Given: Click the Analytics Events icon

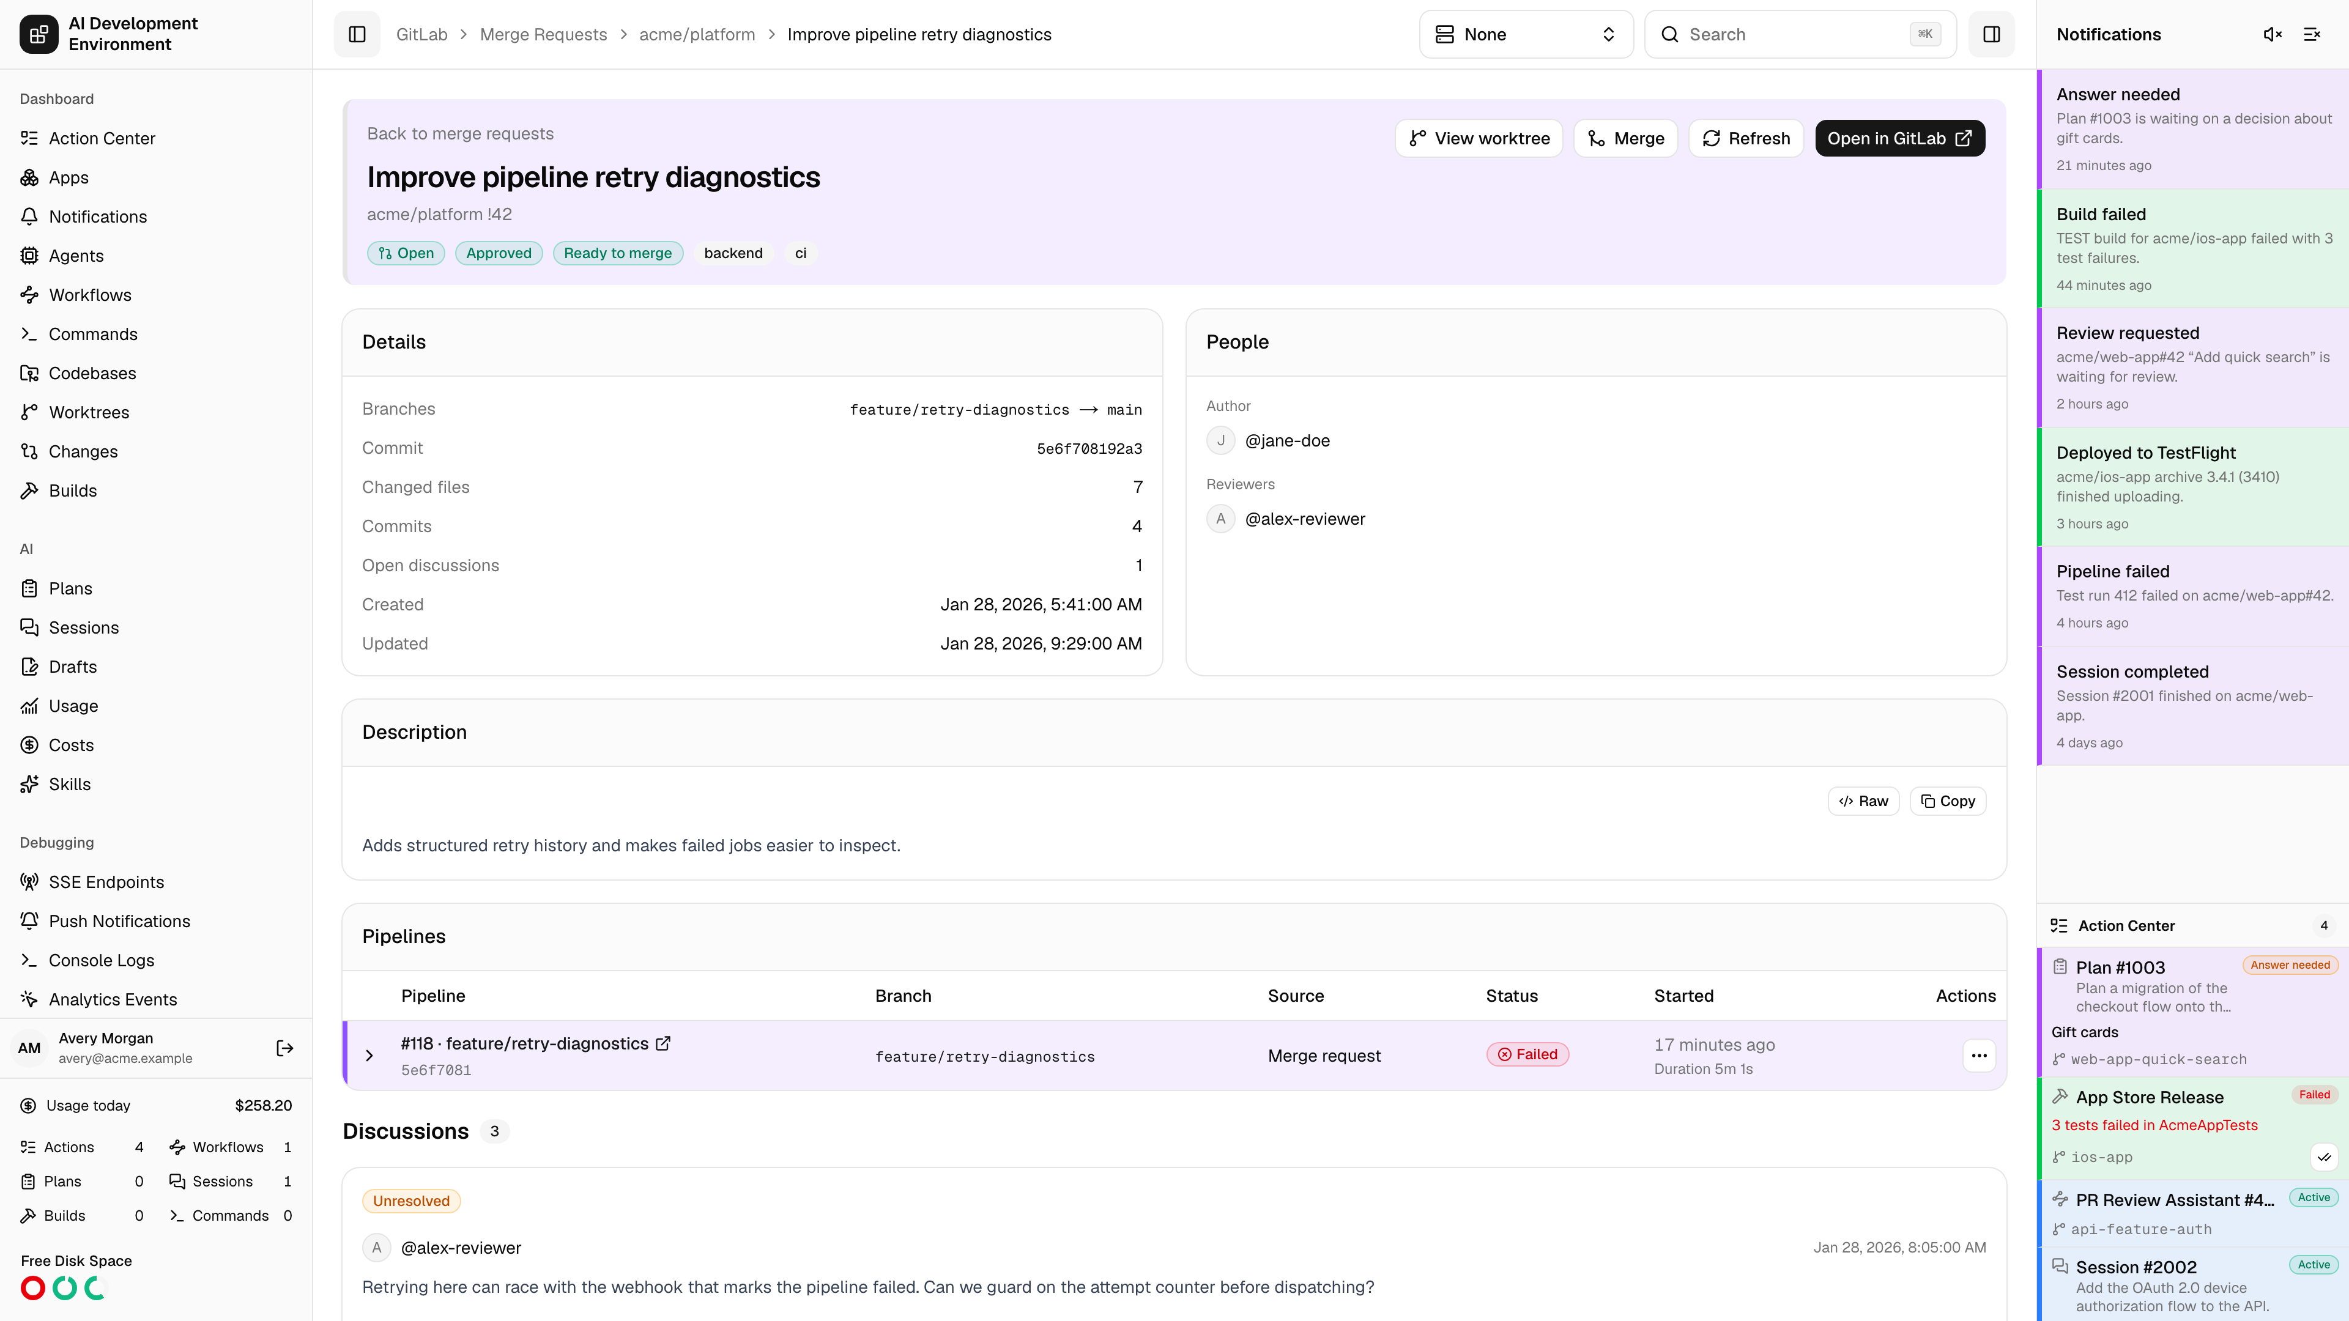Looking at the screenshot, I should [x=29, y=1000].
